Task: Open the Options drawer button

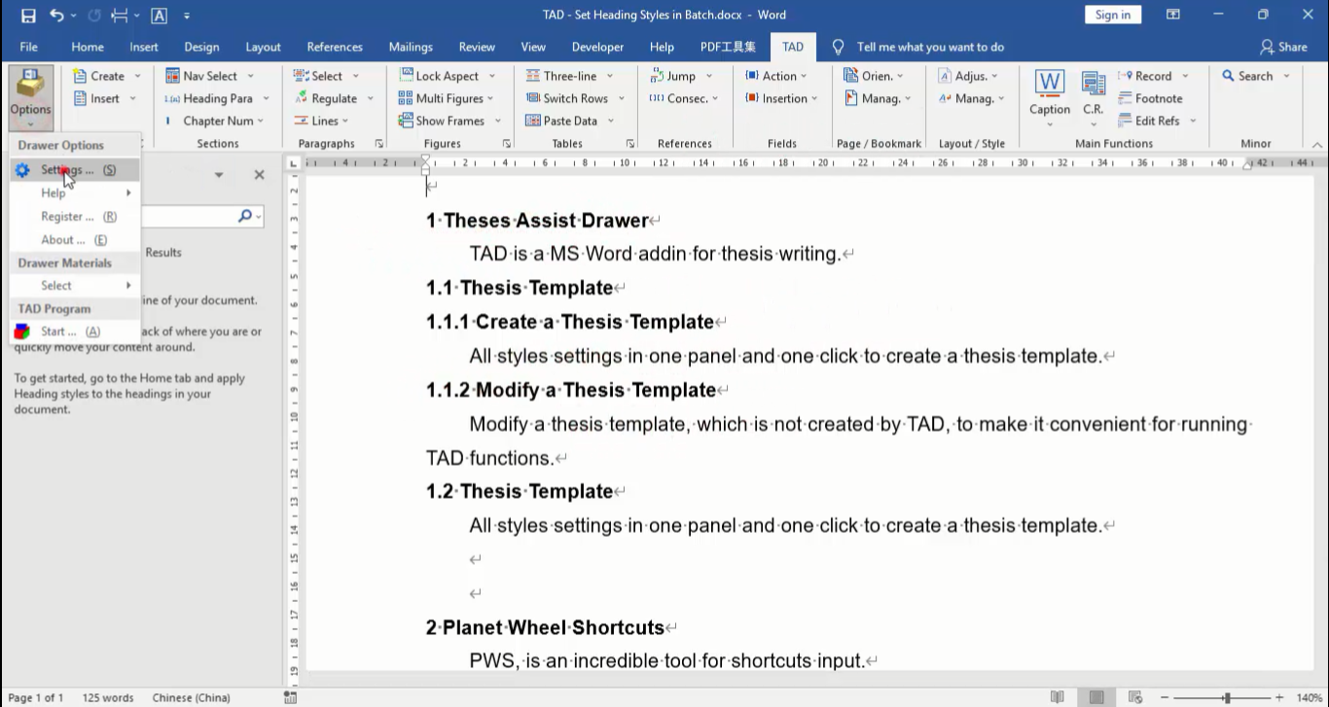Action: click(30, 97)
